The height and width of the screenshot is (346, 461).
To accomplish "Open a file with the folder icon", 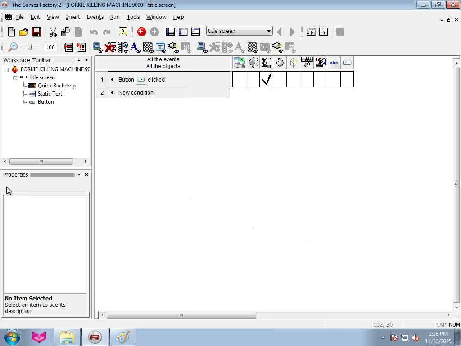I will coord(24,32).
